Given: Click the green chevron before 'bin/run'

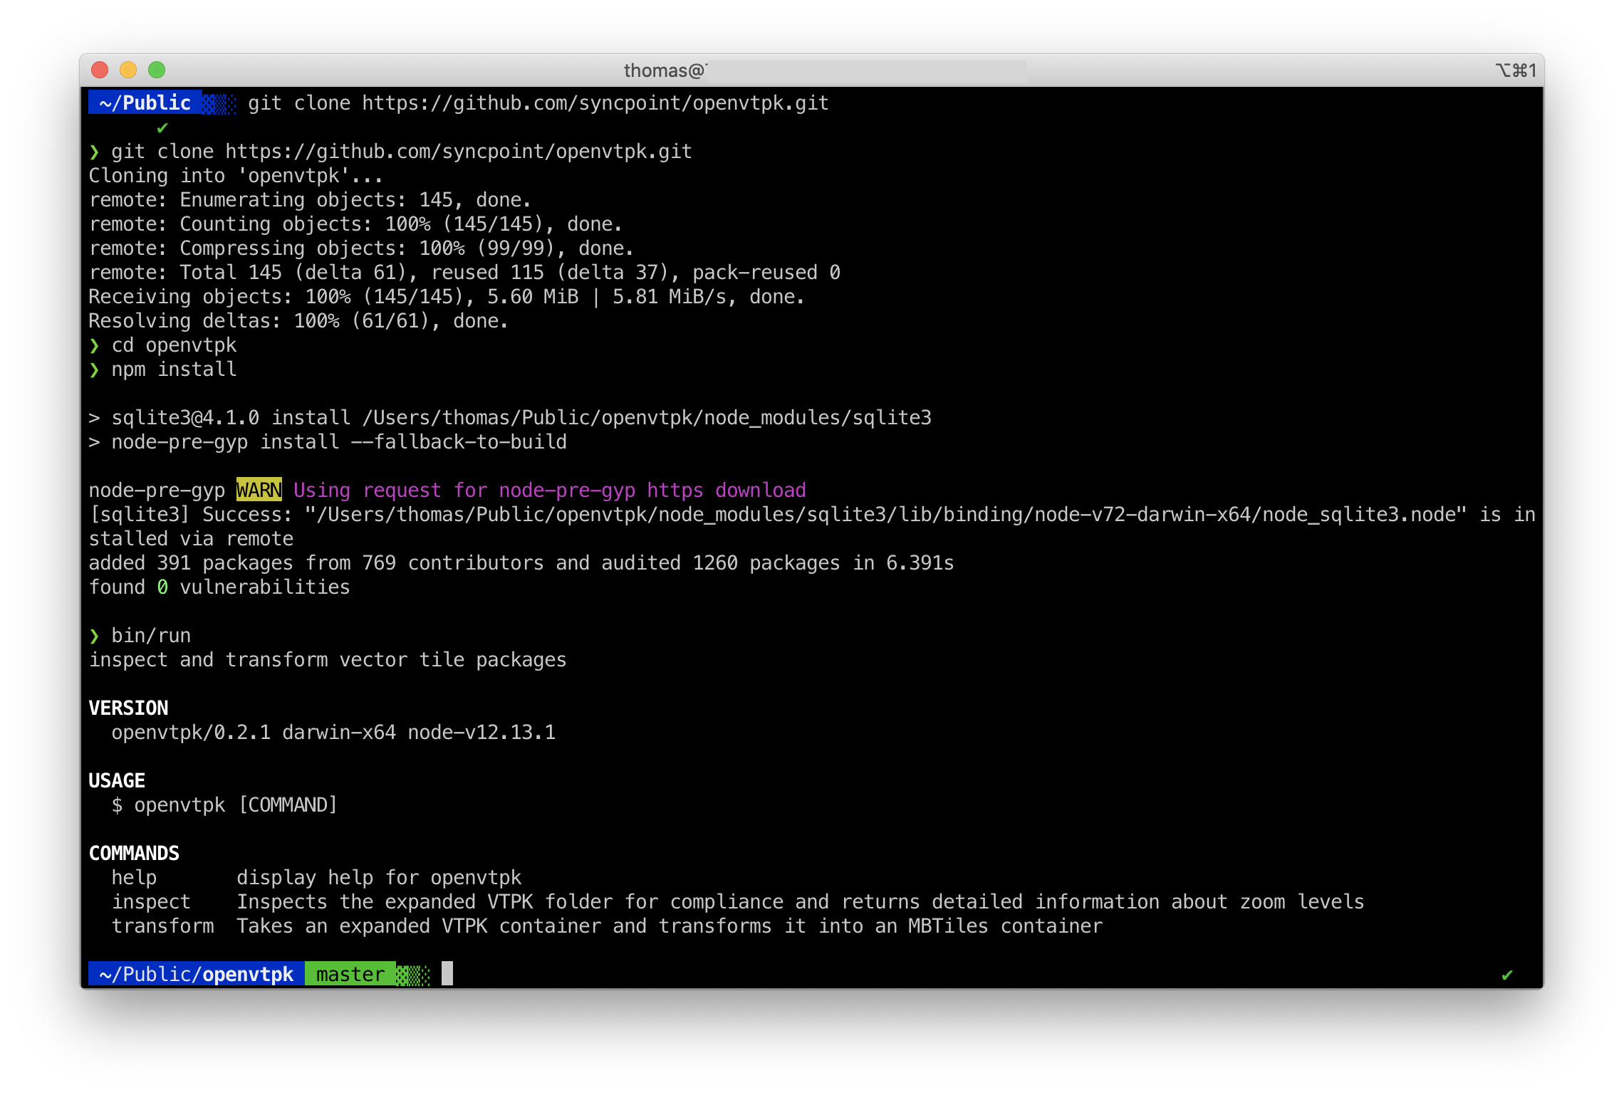Looking at the screenshot, I should click(x=95, y=636).
